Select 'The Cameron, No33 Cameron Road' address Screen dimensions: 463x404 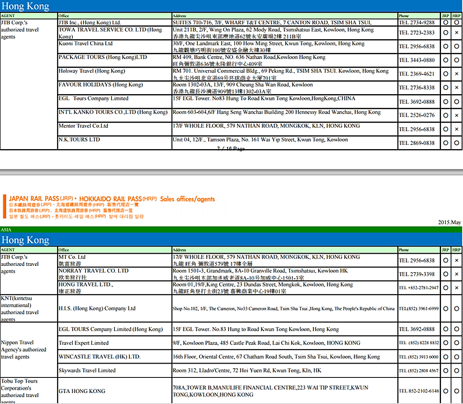(x=284, y=308)
